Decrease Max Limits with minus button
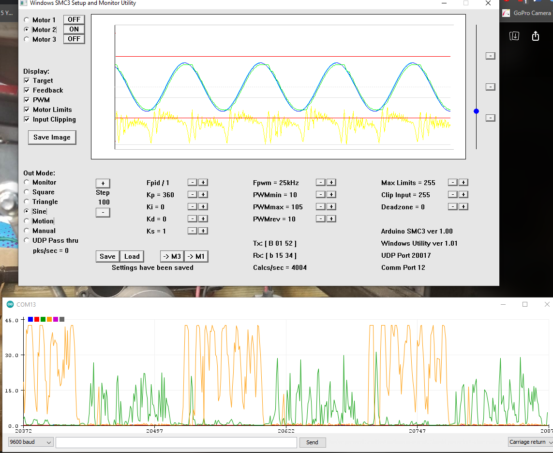553x453 pixels. pyautogui.click(x=452, y=183)
